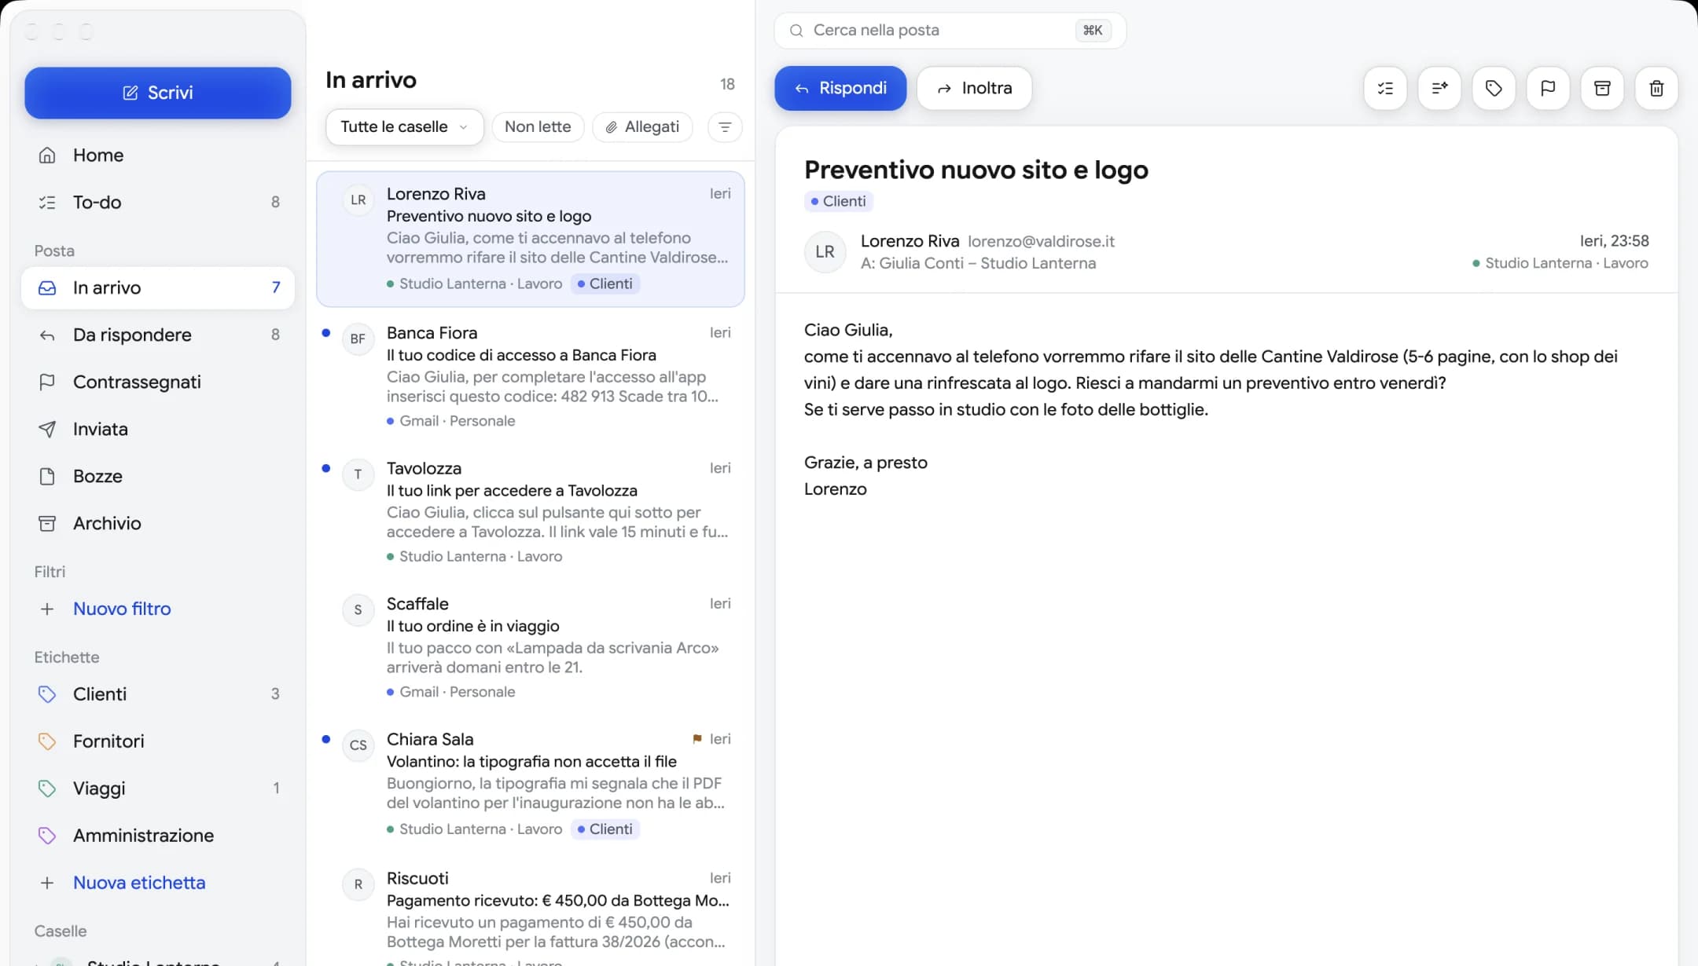Delete the email with the trash icon
Viewport: 1698px width, 966px height.
click(x=1656, y=89)
